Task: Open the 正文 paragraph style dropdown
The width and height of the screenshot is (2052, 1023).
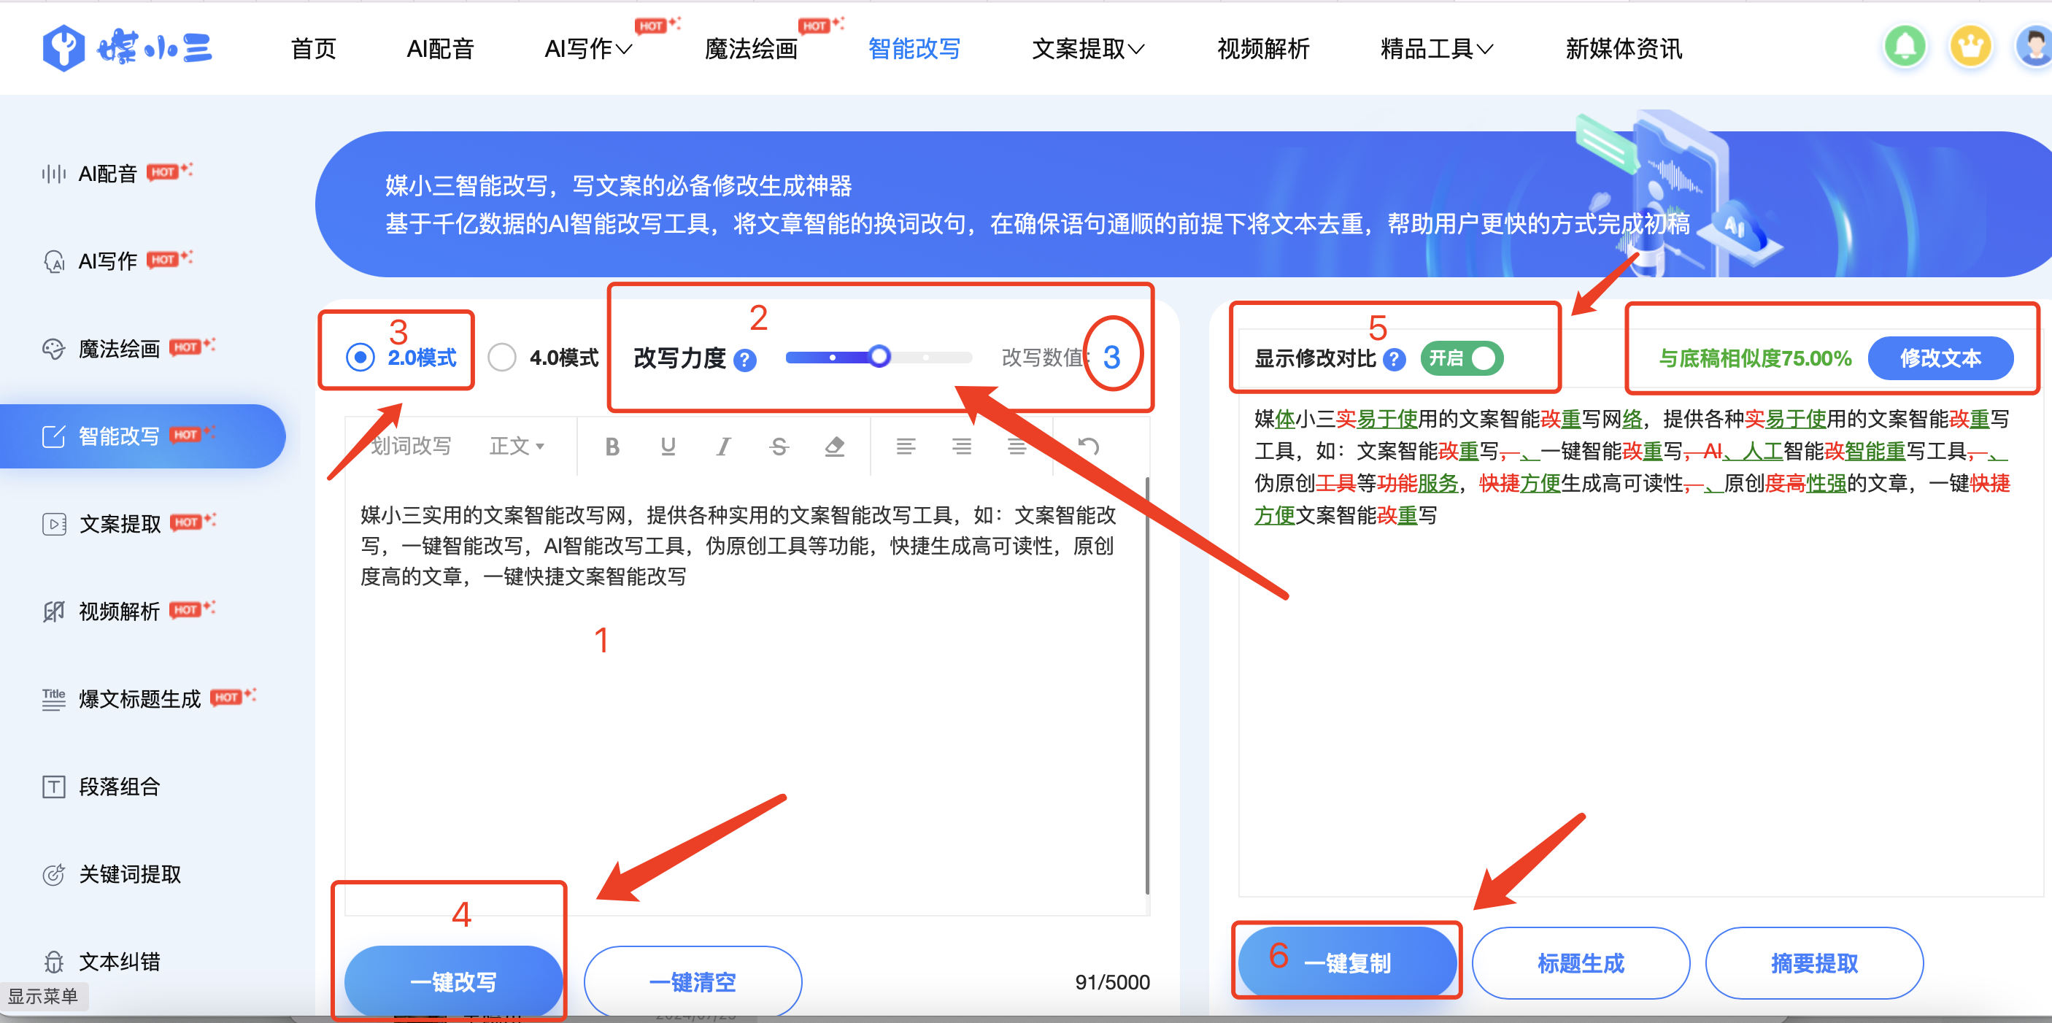Action: (516, 446)
